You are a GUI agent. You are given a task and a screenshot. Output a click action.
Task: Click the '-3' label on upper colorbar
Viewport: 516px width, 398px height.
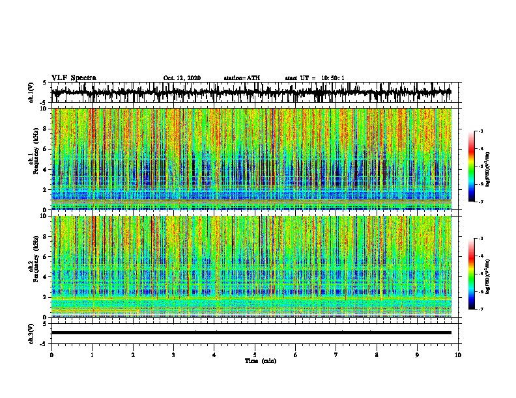point(481,131)
